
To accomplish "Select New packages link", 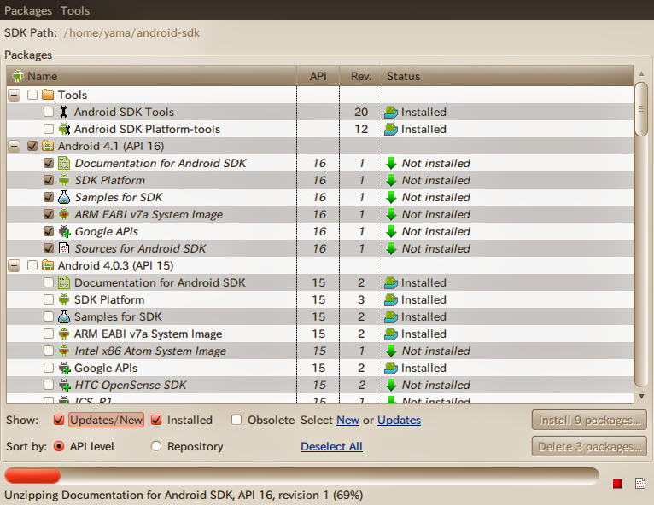I will (347, 420).
